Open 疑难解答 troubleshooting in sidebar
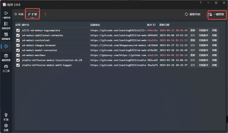The width and height of the screenshot is (228, 133). pyautogui.click(x=6, y=36)
